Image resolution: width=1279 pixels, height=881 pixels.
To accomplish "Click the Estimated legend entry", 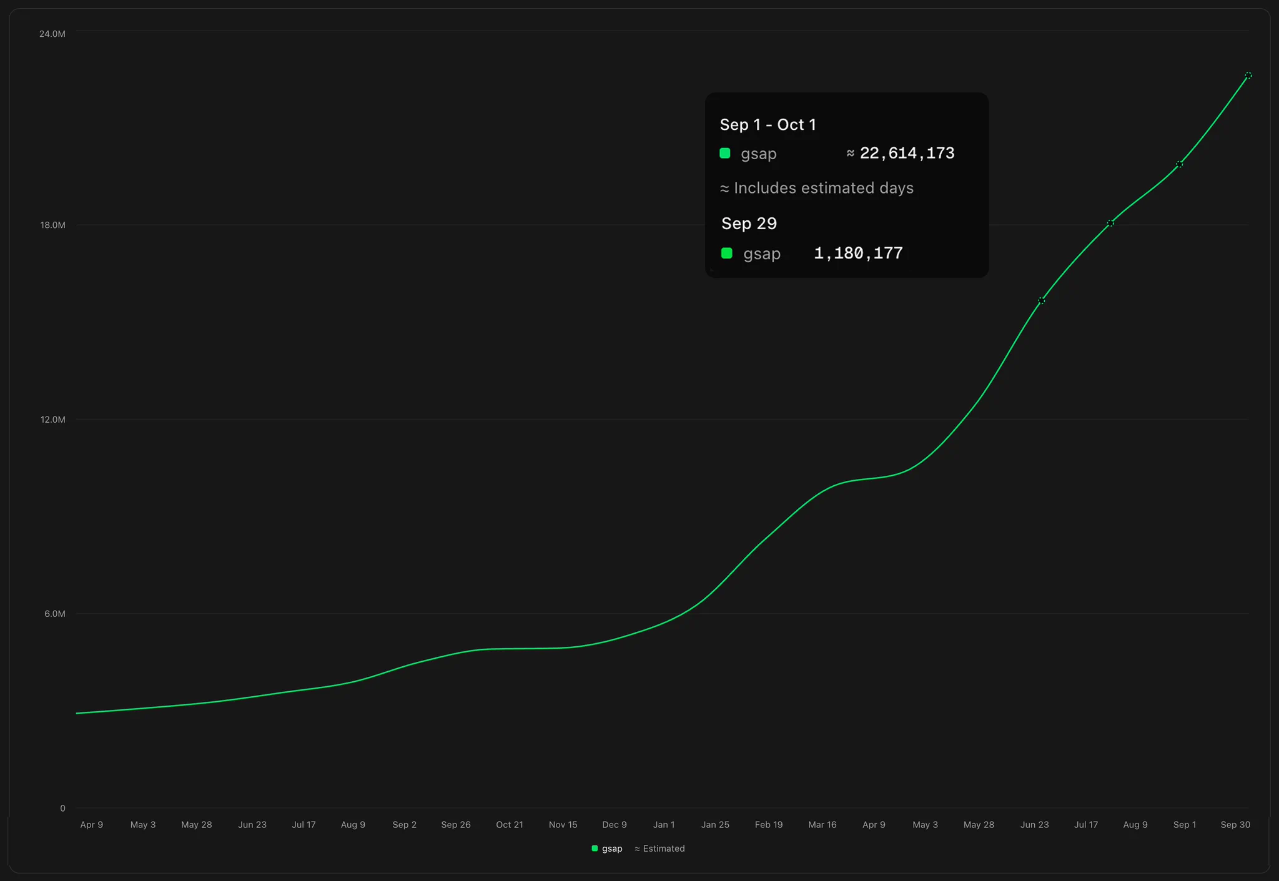I will [x=659, y=849].
